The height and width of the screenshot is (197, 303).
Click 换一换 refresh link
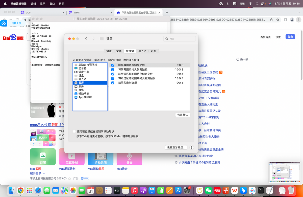[x=242, y=59]
